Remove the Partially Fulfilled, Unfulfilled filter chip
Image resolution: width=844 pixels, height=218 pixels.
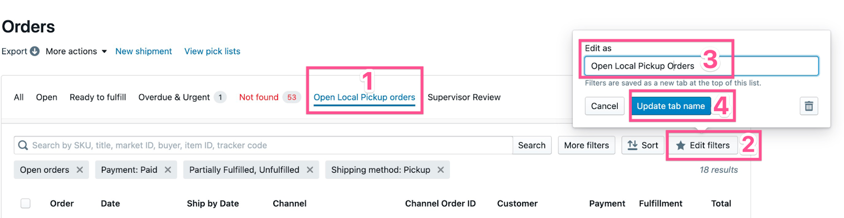[310, 170]
